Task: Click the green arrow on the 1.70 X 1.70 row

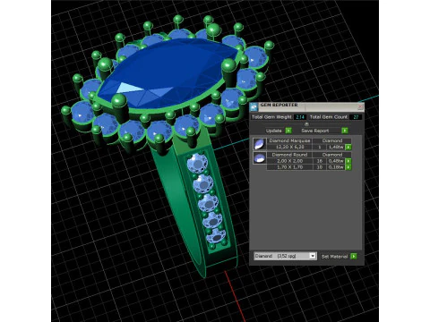Action: (x=348, y=167)
